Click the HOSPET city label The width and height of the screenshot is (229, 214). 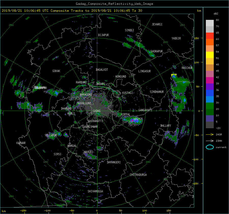(x=138, y=119)
